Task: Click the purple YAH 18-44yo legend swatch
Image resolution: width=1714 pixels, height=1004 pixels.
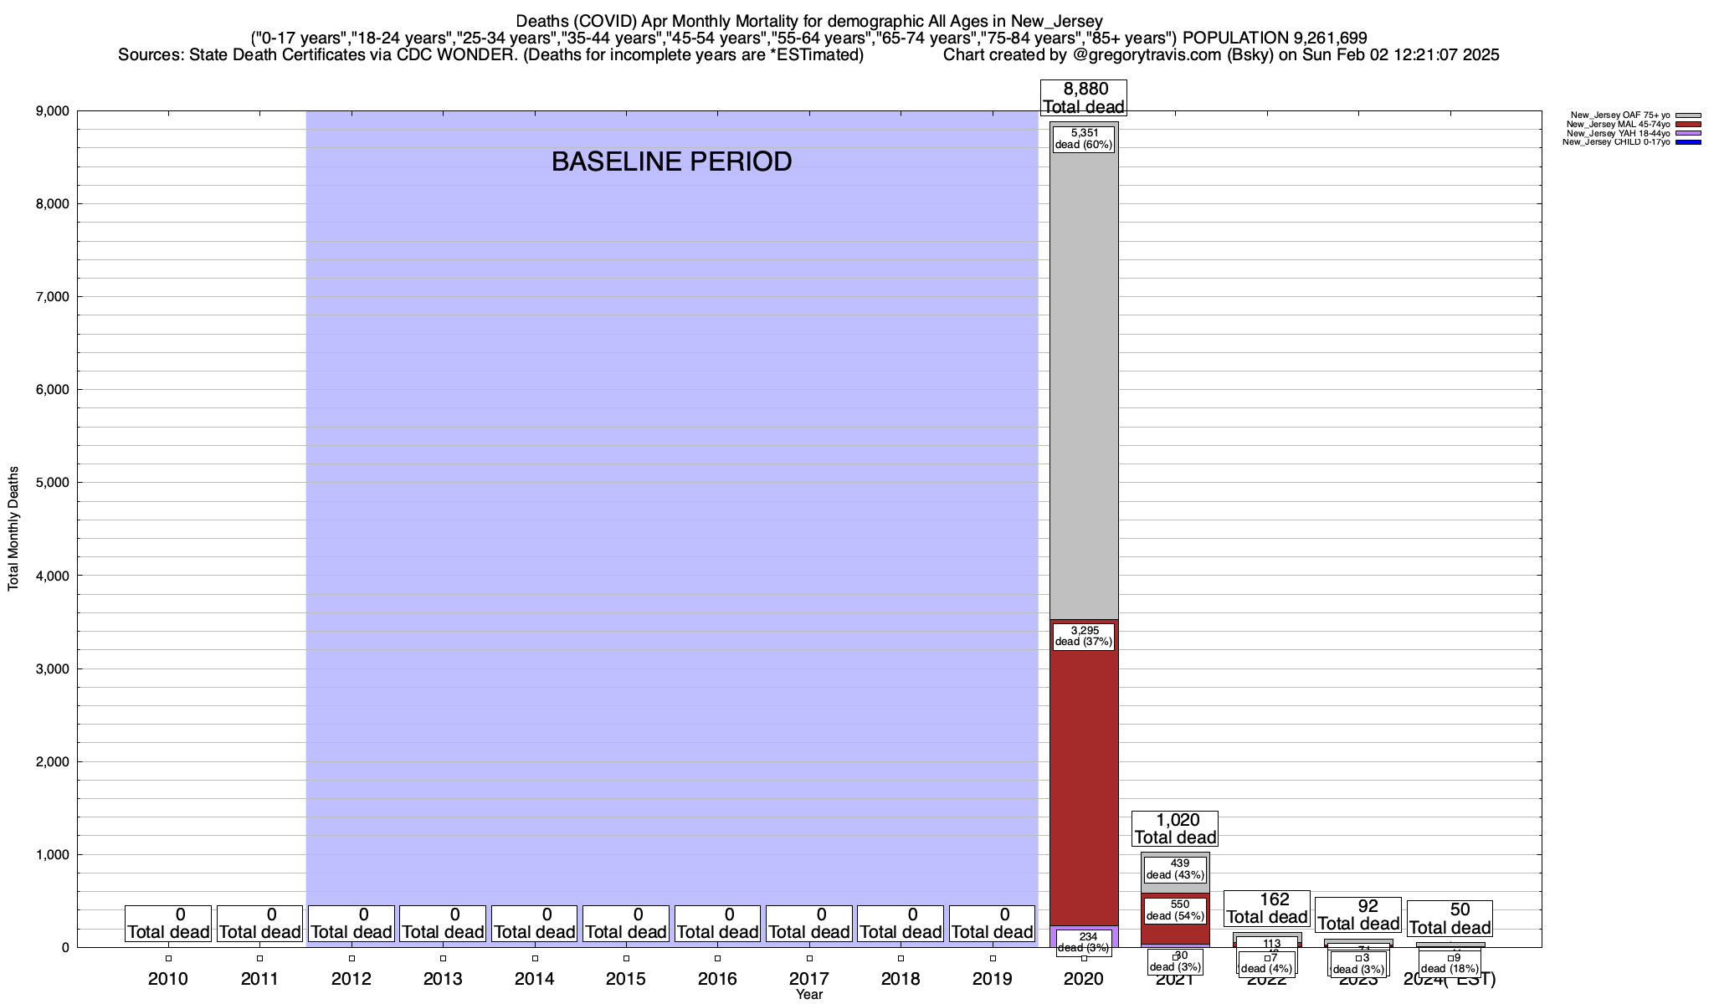Action: [x=1688, y=133]
